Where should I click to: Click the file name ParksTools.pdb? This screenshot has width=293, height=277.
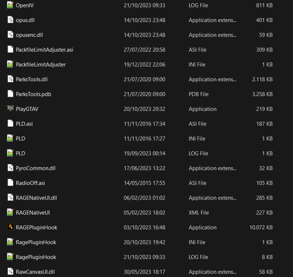pos(34,94)
